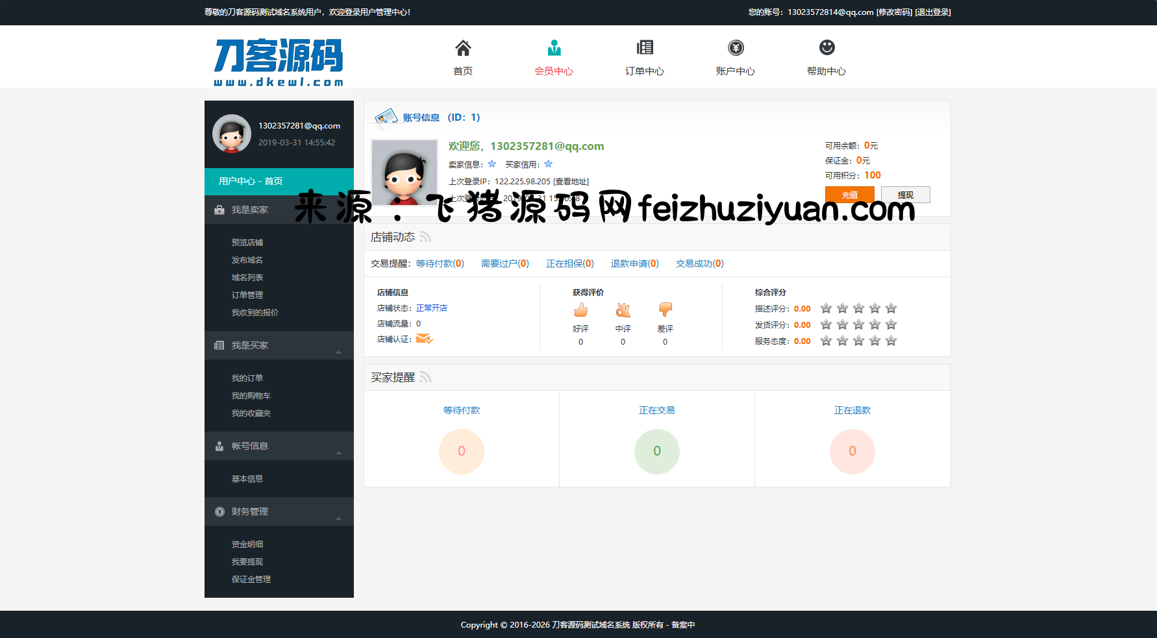Viewport: 1157px width, 638px height.
Task: Click the smiley help center icon
Action: [x=827, y=48]
